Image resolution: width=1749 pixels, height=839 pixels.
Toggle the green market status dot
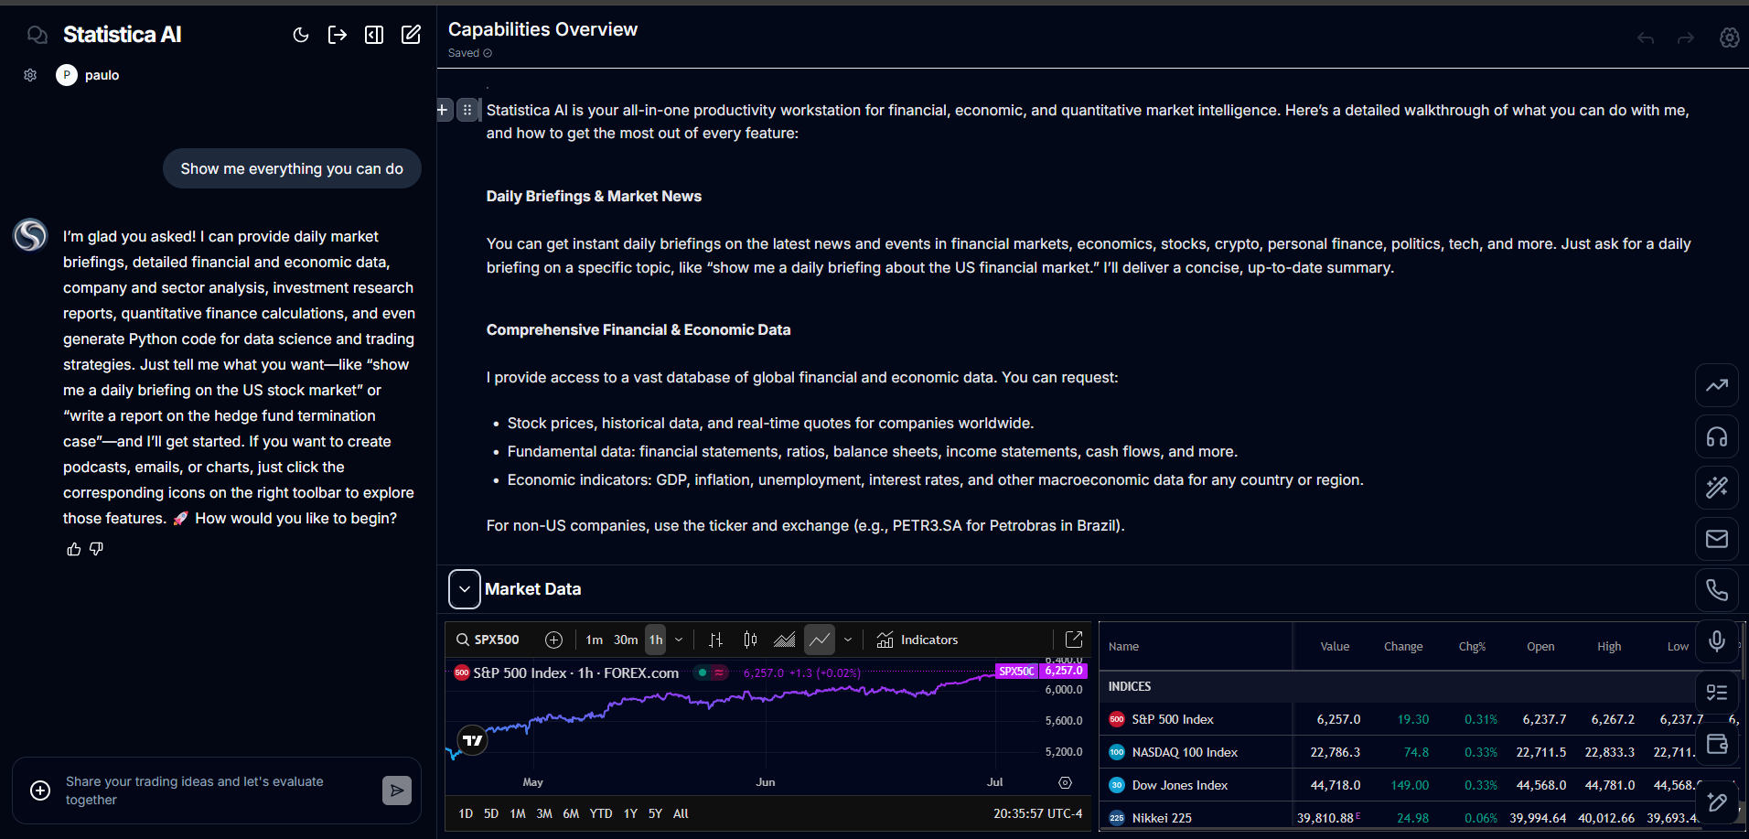click(702, 672)
